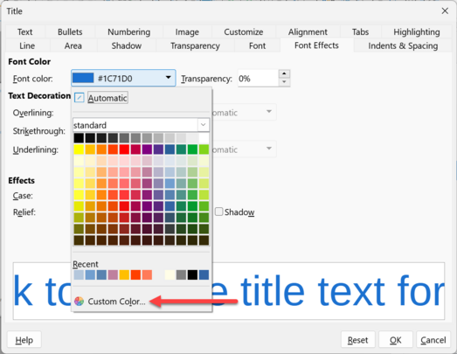Open the dropdown beside Underlining
This screenshot has width=457, height=354.
(269, 149)
